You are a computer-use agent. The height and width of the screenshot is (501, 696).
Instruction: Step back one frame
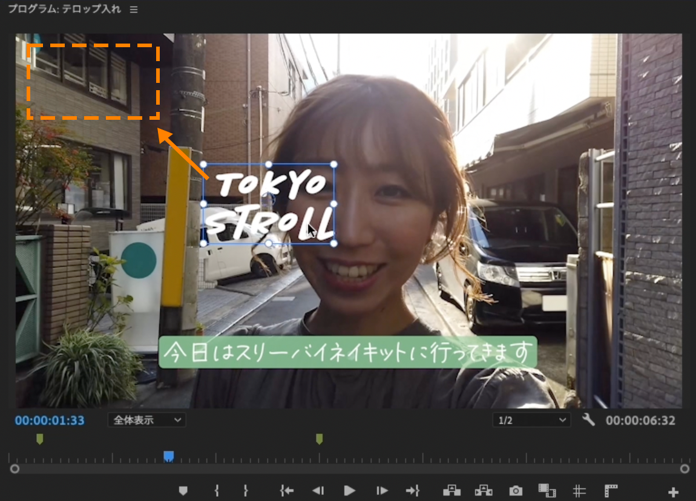(x=318, y=490)
